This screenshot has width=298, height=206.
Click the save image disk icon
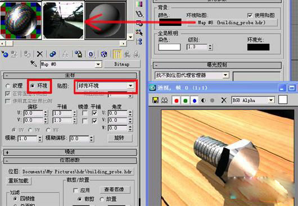coord(155,100)
